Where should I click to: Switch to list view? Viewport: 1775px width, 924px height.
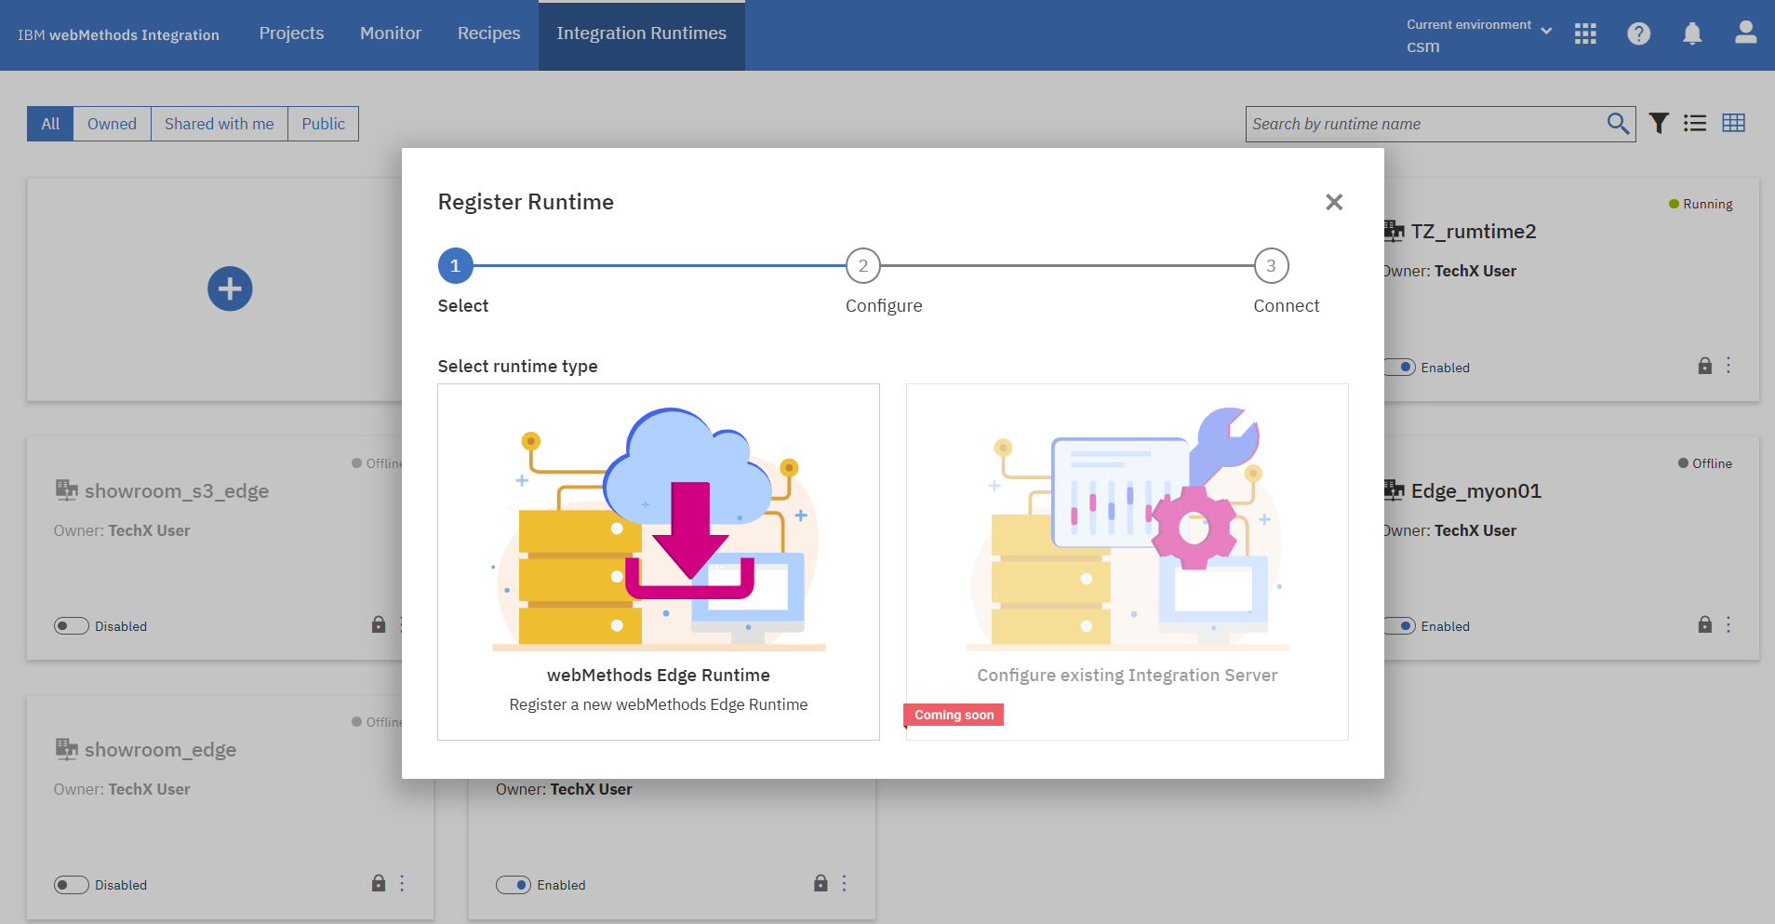[x=1695, y=124]
